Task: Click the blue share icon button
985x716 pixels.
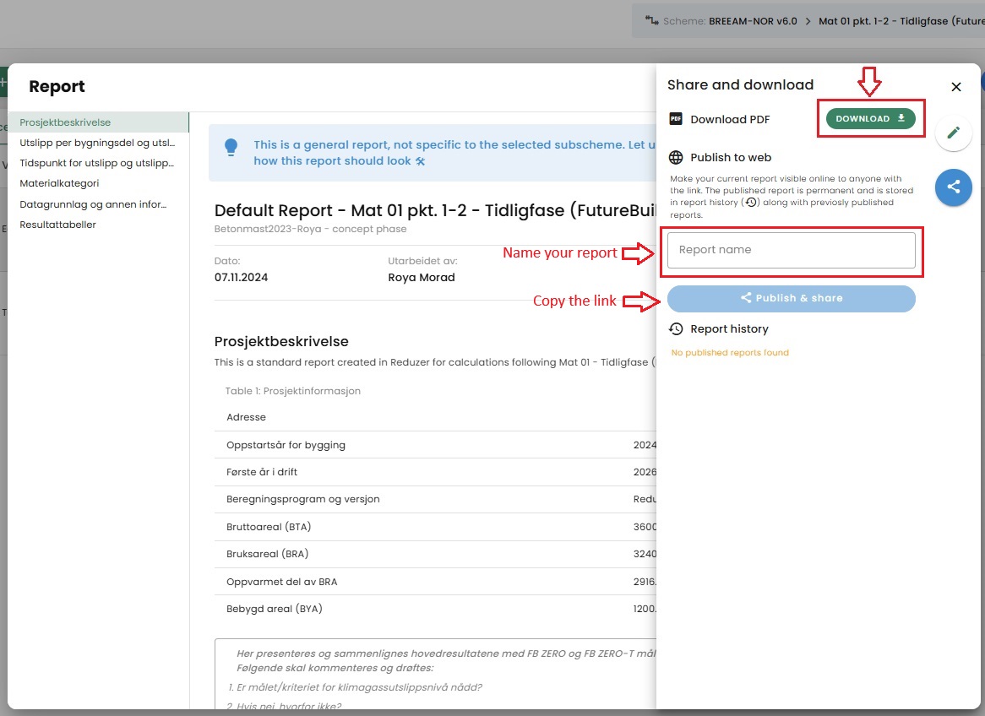Action: (x=954, y=187)
